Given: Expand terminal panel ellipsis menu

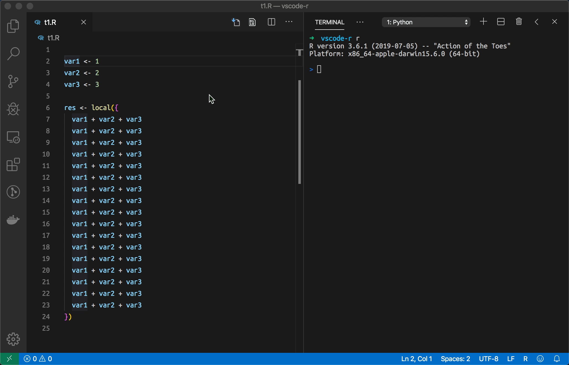Looking at the screenshot, I should point(360,22).
